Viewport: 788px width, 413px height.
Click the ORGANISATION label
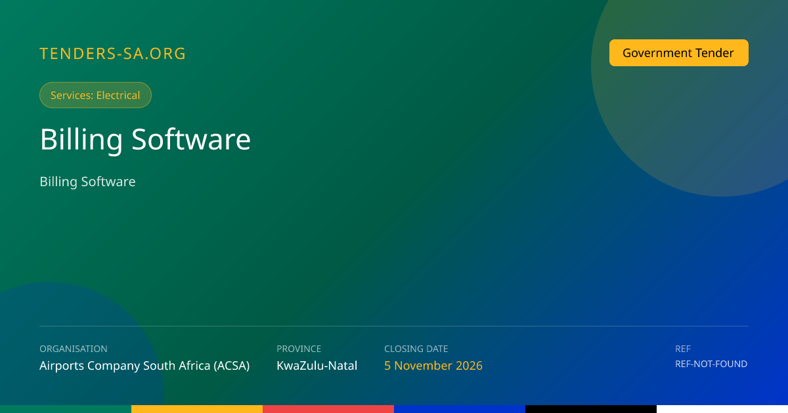pos(74,349)
